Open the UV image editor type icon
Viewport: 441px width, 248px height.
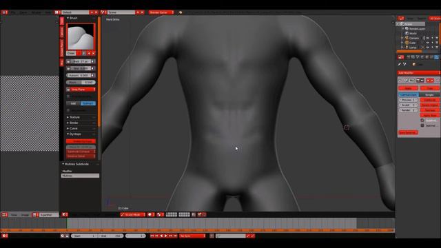coord(5,215)
